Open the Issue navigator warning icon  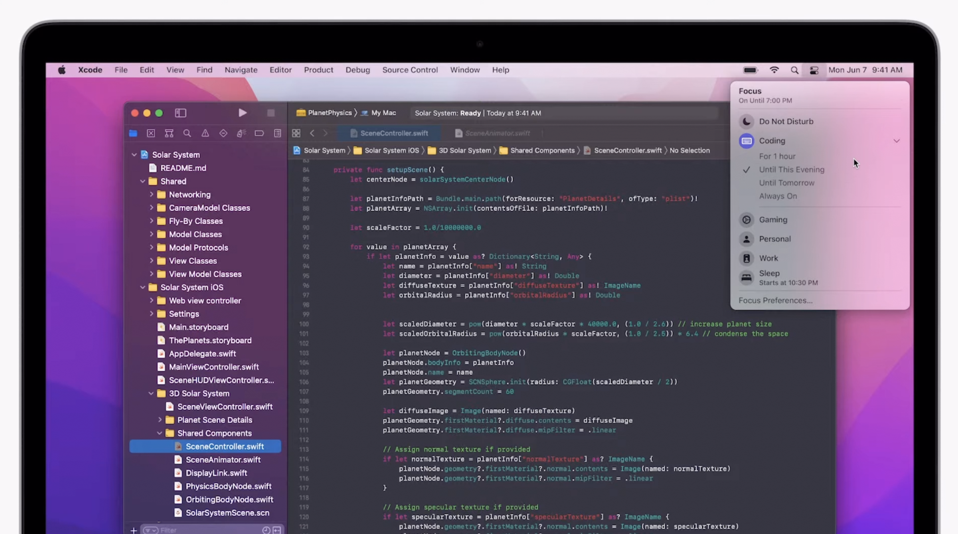pyautogui.click(x=205, y=133)
